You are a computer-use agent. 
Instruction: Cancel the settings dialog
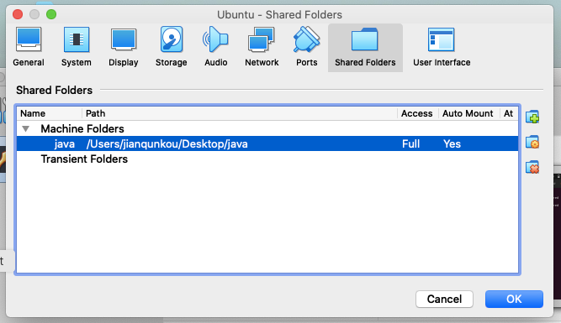pos(444,299)
